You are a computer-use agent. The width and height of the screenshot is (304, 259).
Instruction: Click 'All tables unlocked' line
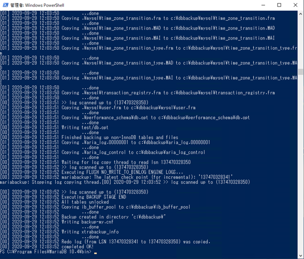point(54,202)
